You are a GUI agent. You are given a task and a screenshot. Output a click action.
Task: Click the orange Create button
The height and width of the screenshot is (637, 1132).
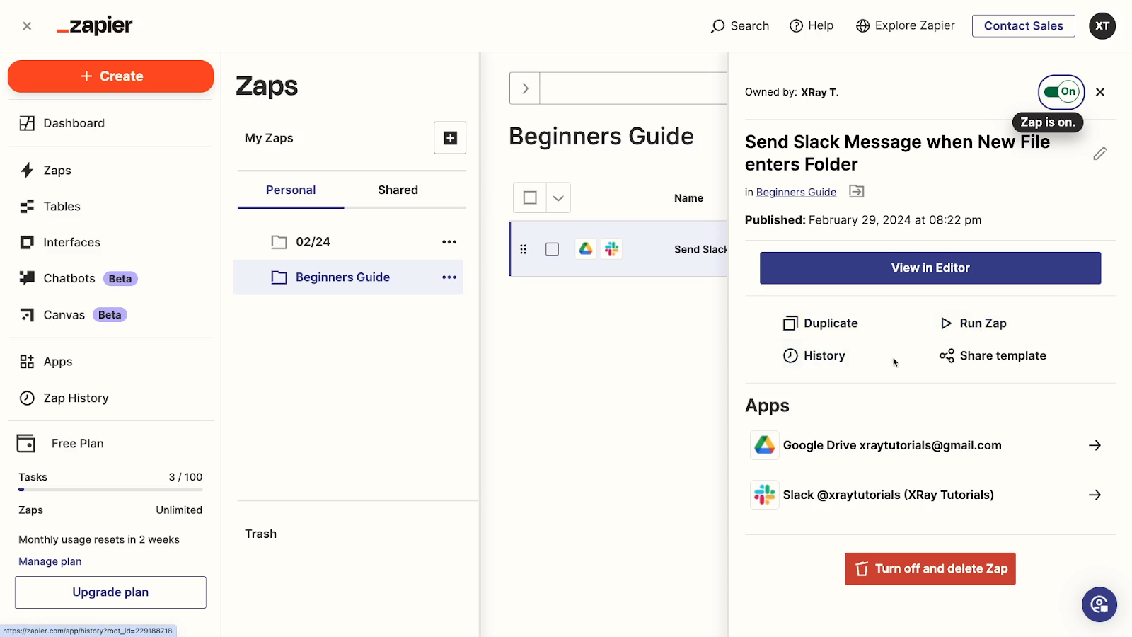[x=111, y=76]
